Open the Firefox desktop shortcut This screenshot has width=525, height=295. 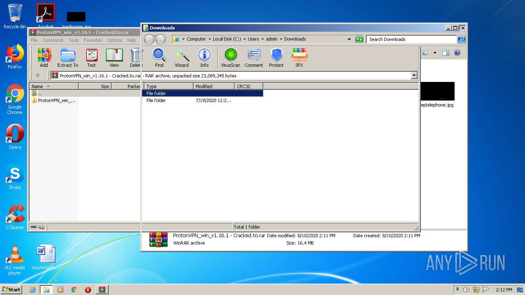(15, 57)
